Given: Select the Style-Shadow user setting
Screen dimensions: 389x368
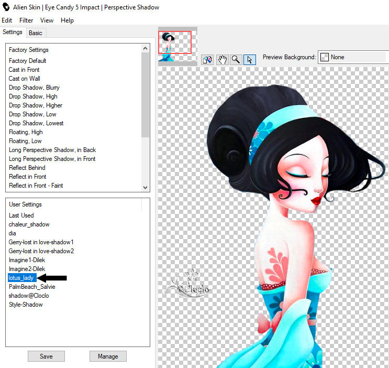Looking at the screenshot, I should pyautogui.click(x=26, y=305).
